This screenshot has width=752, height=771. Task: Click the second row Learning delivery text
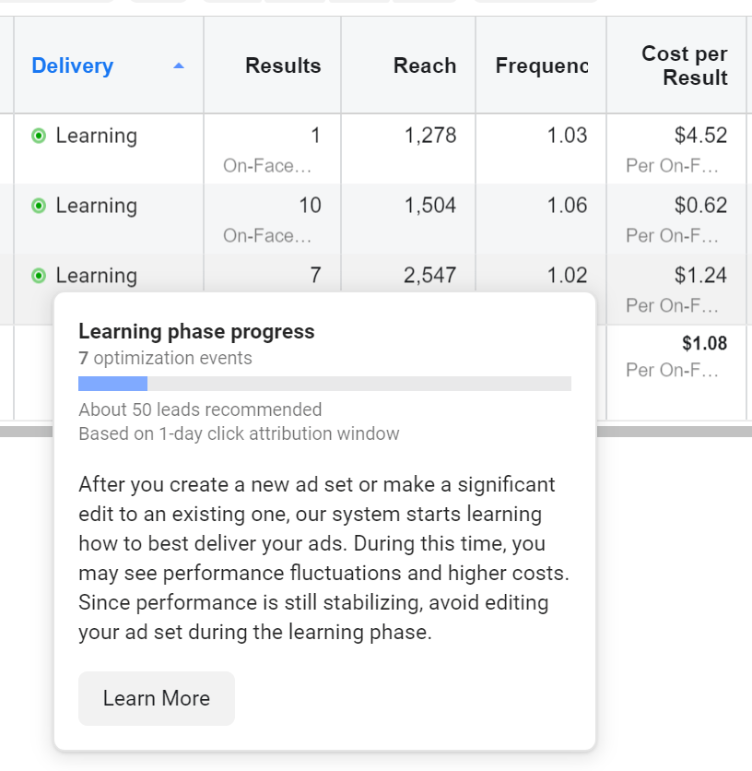96,206
